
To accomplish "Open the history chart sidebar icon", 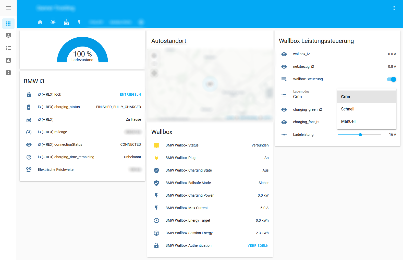I will point(8,60).
